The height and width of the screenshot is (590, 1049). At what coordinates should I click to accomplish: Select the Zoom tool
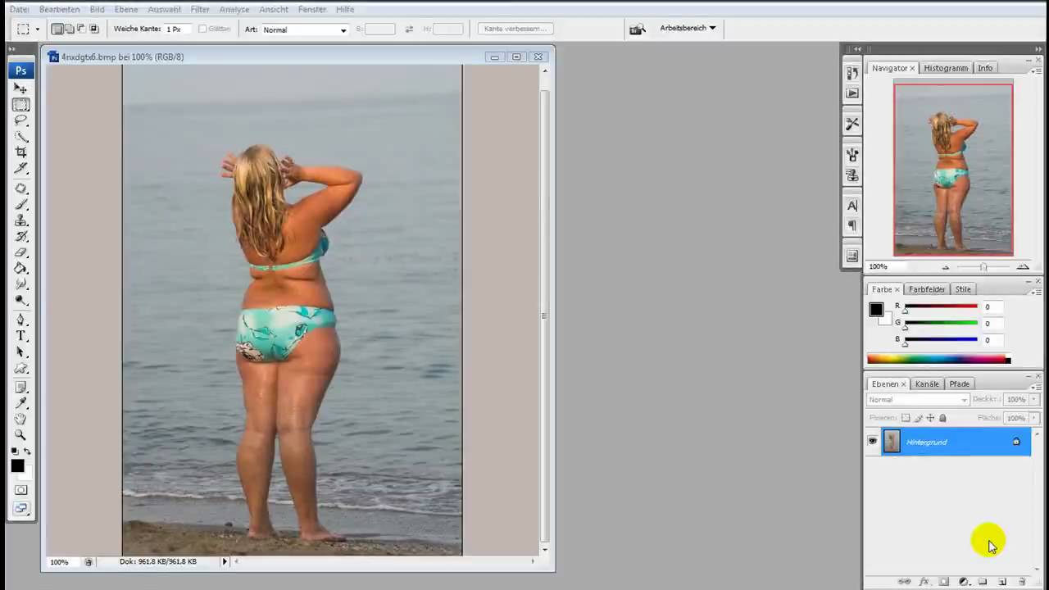21,435
